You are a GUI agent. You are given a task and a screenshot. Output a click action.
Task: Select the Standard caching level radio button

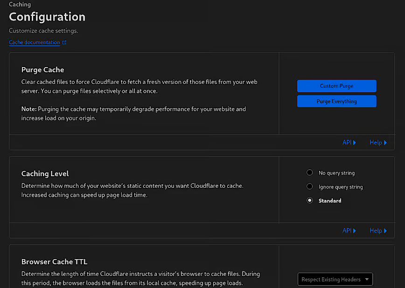[x=309, y=201]
